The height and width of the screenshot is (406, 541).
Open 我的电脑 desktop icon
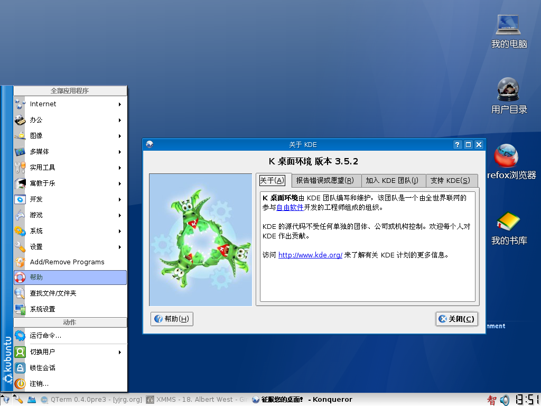509,31
